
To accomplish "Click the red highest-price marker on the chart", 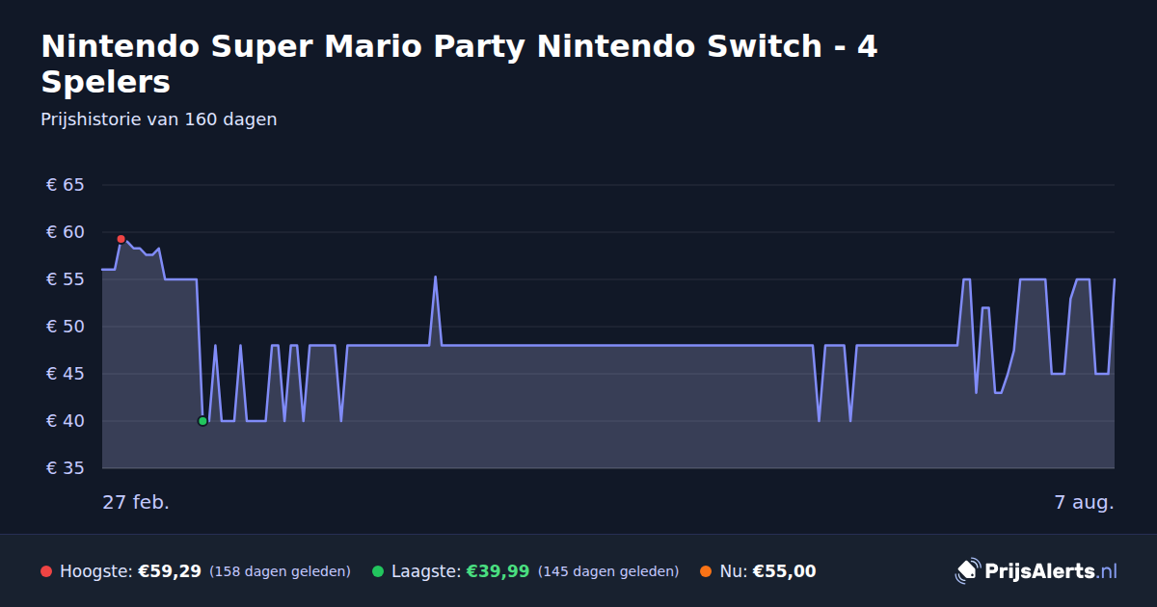I will point(121,239).
